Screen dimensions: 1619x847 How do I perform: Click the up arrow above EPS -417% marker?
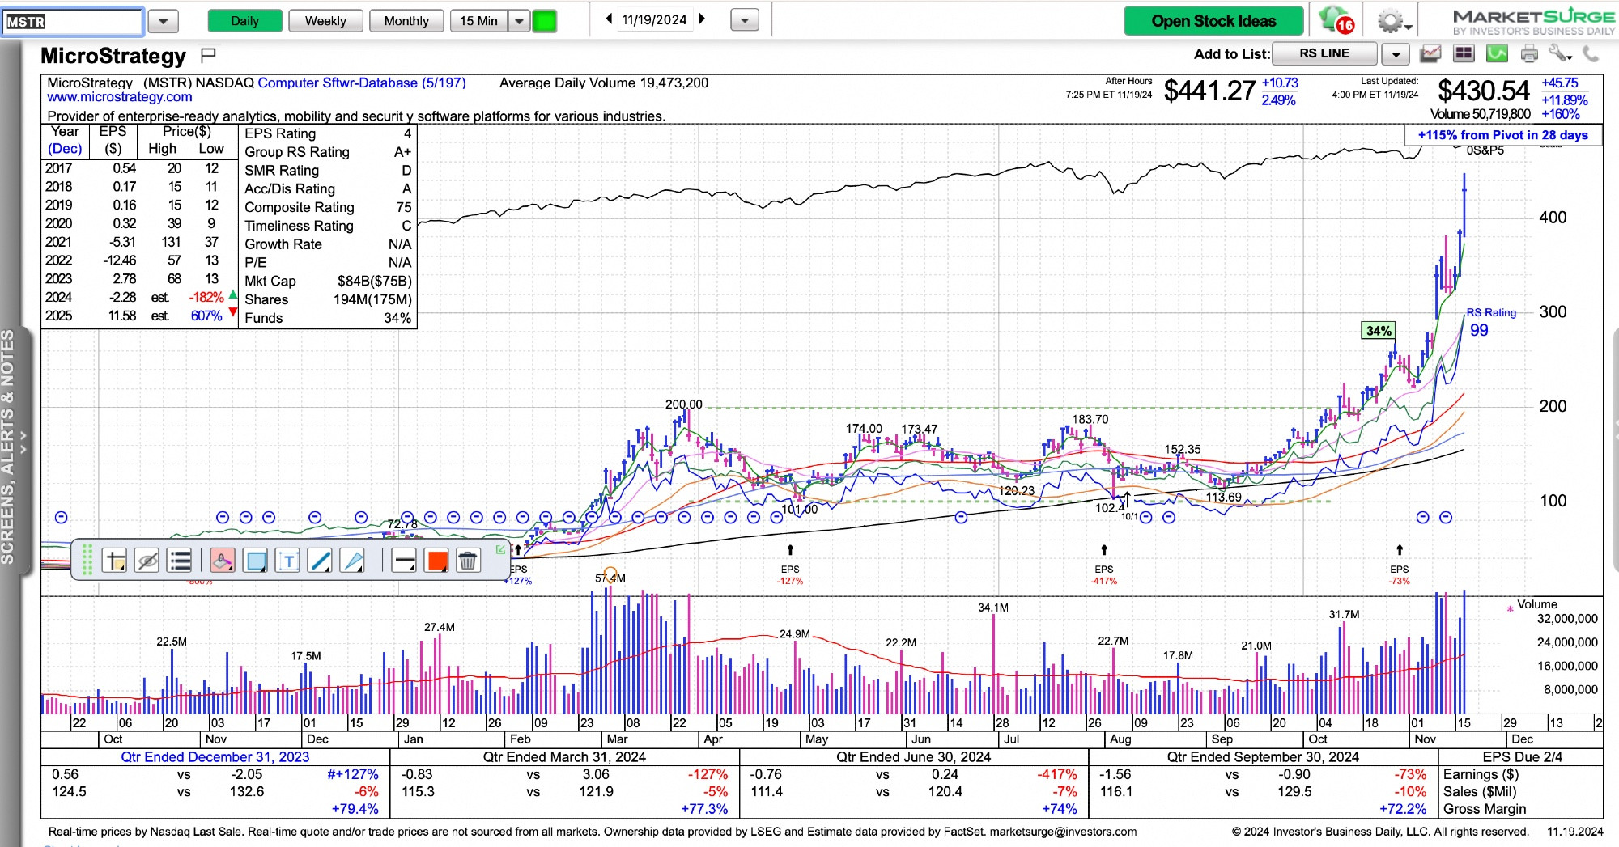pos(1104,551)
